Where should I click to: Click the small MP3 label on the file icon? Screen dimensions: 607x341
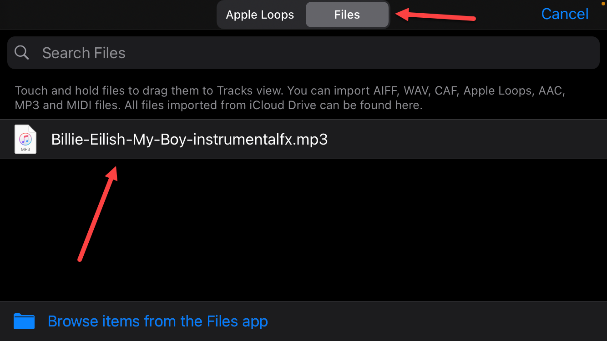click(25, 149)
